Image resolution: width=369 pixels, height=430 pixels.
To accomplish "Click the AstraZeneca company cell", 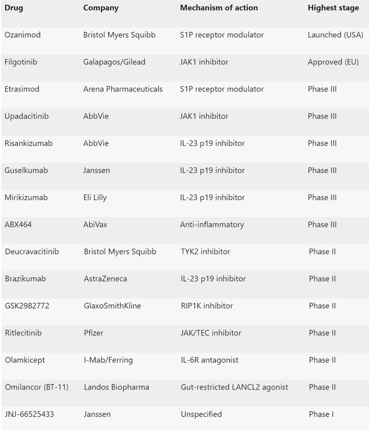I will (x=105, y=279).
